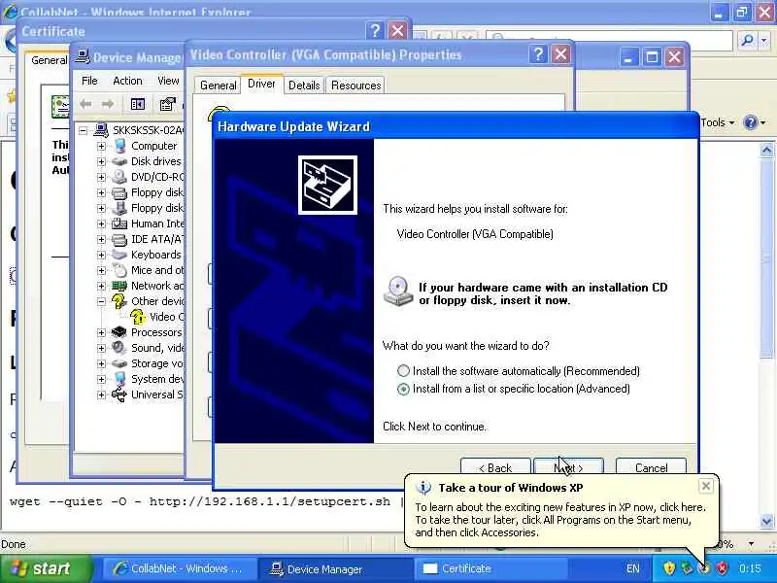Expand the DVD/CD-ROM drives node
Image resolution: width=777 pixels, height=583 pixels.
[101, 177]
